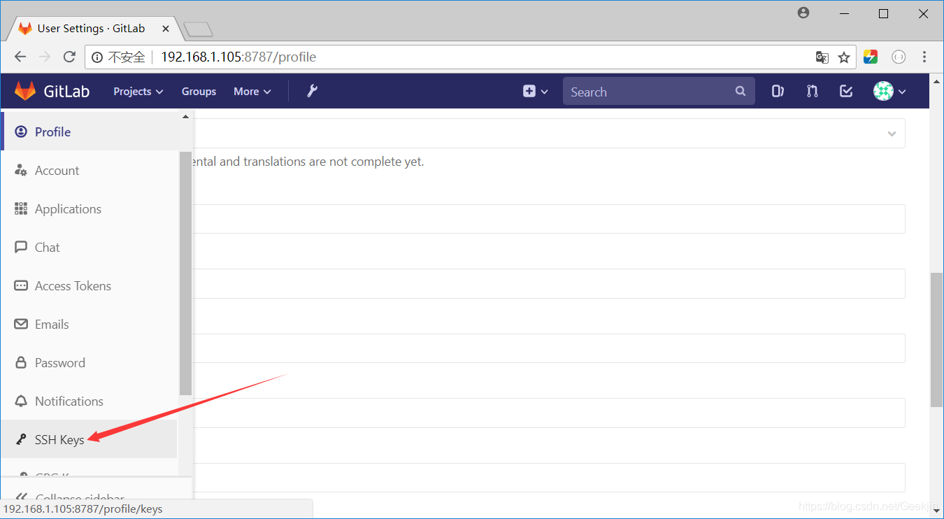Open the Chrome three-dot menu
The image size is (944, 519).
924,57
